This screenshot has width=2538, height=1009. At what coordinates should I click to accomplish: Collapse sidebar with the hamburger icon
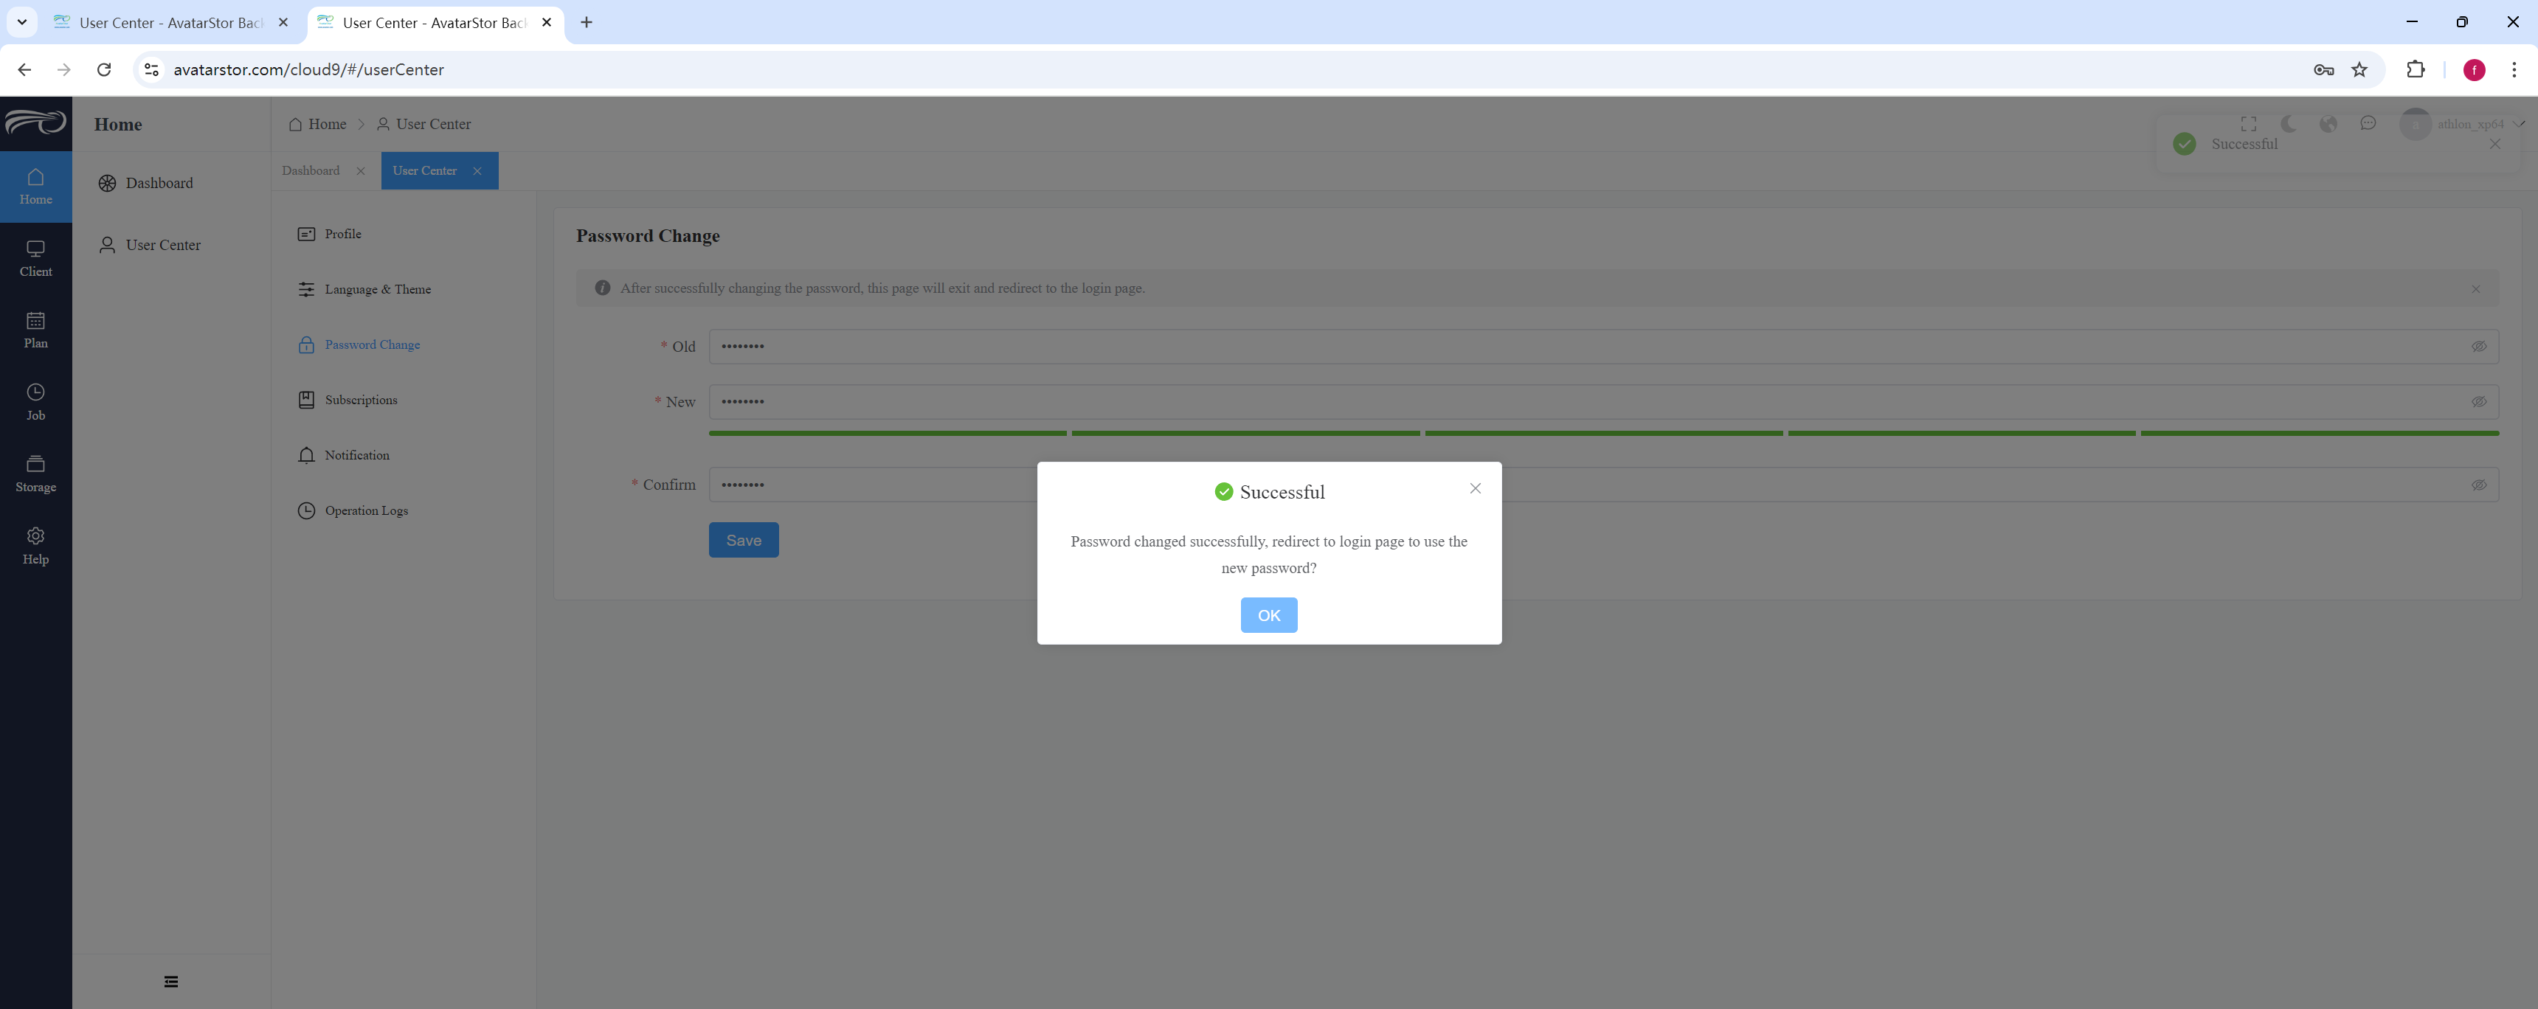[x=171, y=982]
